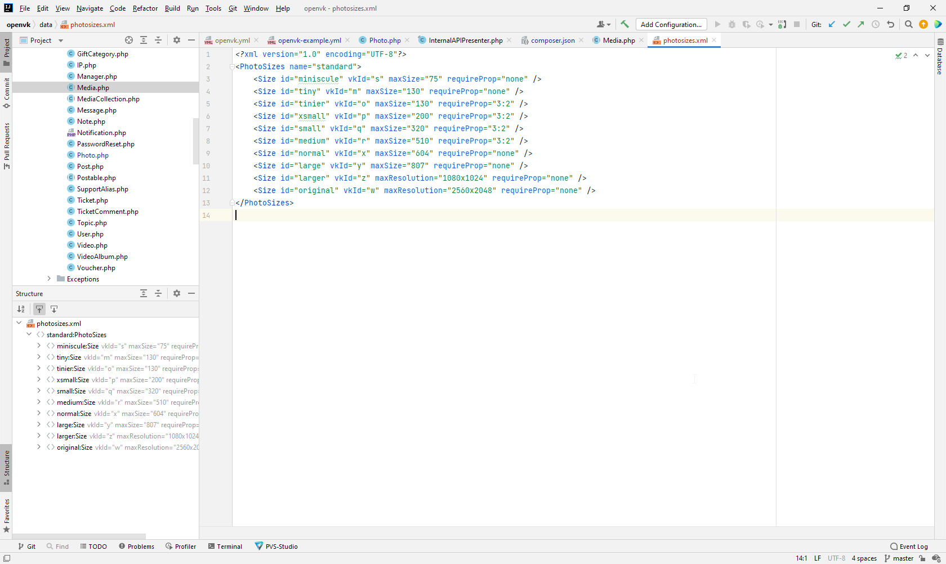Expand the Exceptions folder
The width and height of the screenshot is (946, 564).
(49, 279)
